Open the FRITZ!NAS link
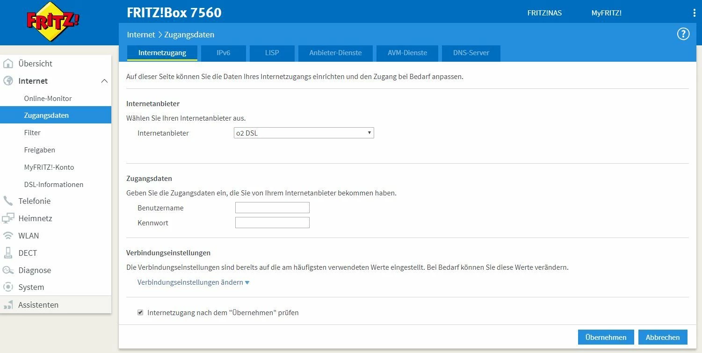702x353 pixels. tap(544, 13)
